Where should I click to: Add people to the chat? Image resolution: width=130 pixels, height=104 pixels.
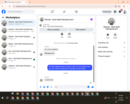pos(62,34)
